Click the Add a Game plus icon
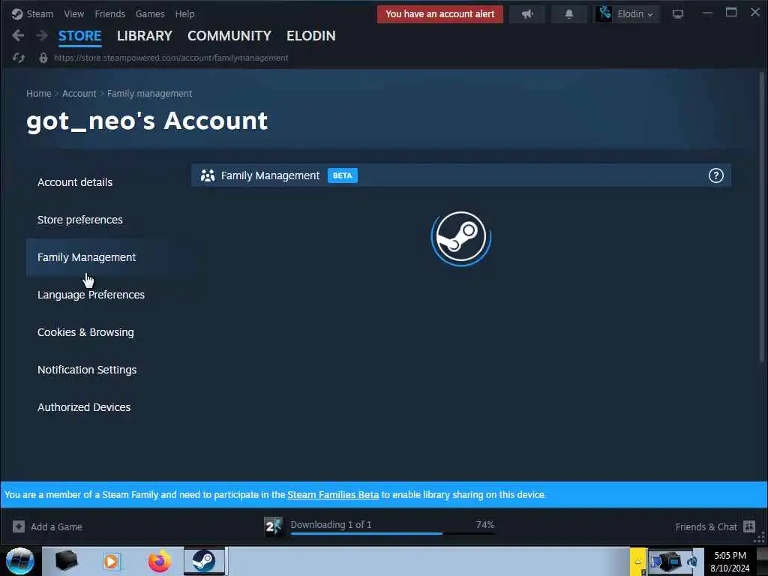Screen dimensions: 768x576 coord(19,526)
